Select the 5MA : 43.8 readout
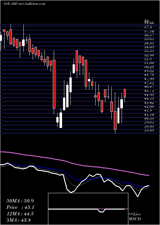This screenshot has height=225, width=160. pyautogui.click(x=19, y=220)
